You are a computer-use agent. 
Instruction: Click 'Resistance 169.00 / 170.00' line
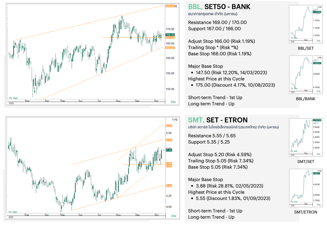217,22
